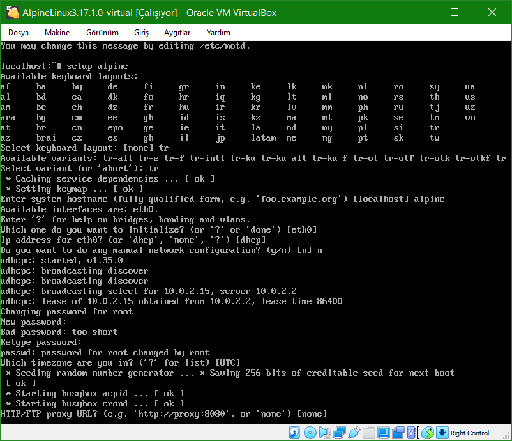This screenshot has width=512, height=441.
Task: Open the Dosya menu
Action: (x=19, y=33)
